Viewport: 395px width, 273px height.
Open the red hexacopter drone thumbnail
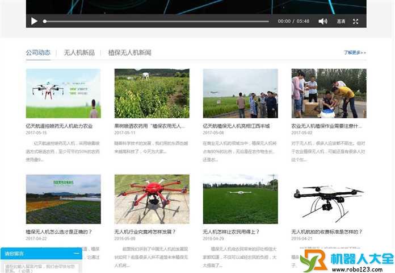[152, 199]
